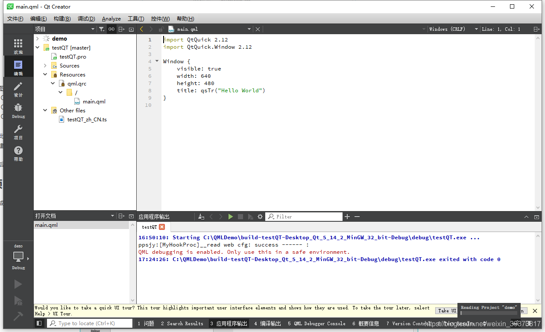This screenshot has width=545, height=332.
Task: Open the 帮助(H) menu
Action: pos(185,19)
